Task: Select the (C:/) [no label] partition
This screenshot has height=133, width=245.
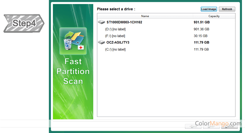Action: (115, 49)
